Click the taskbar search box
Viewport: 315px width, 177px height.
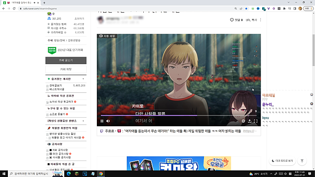tap(36, 174)
